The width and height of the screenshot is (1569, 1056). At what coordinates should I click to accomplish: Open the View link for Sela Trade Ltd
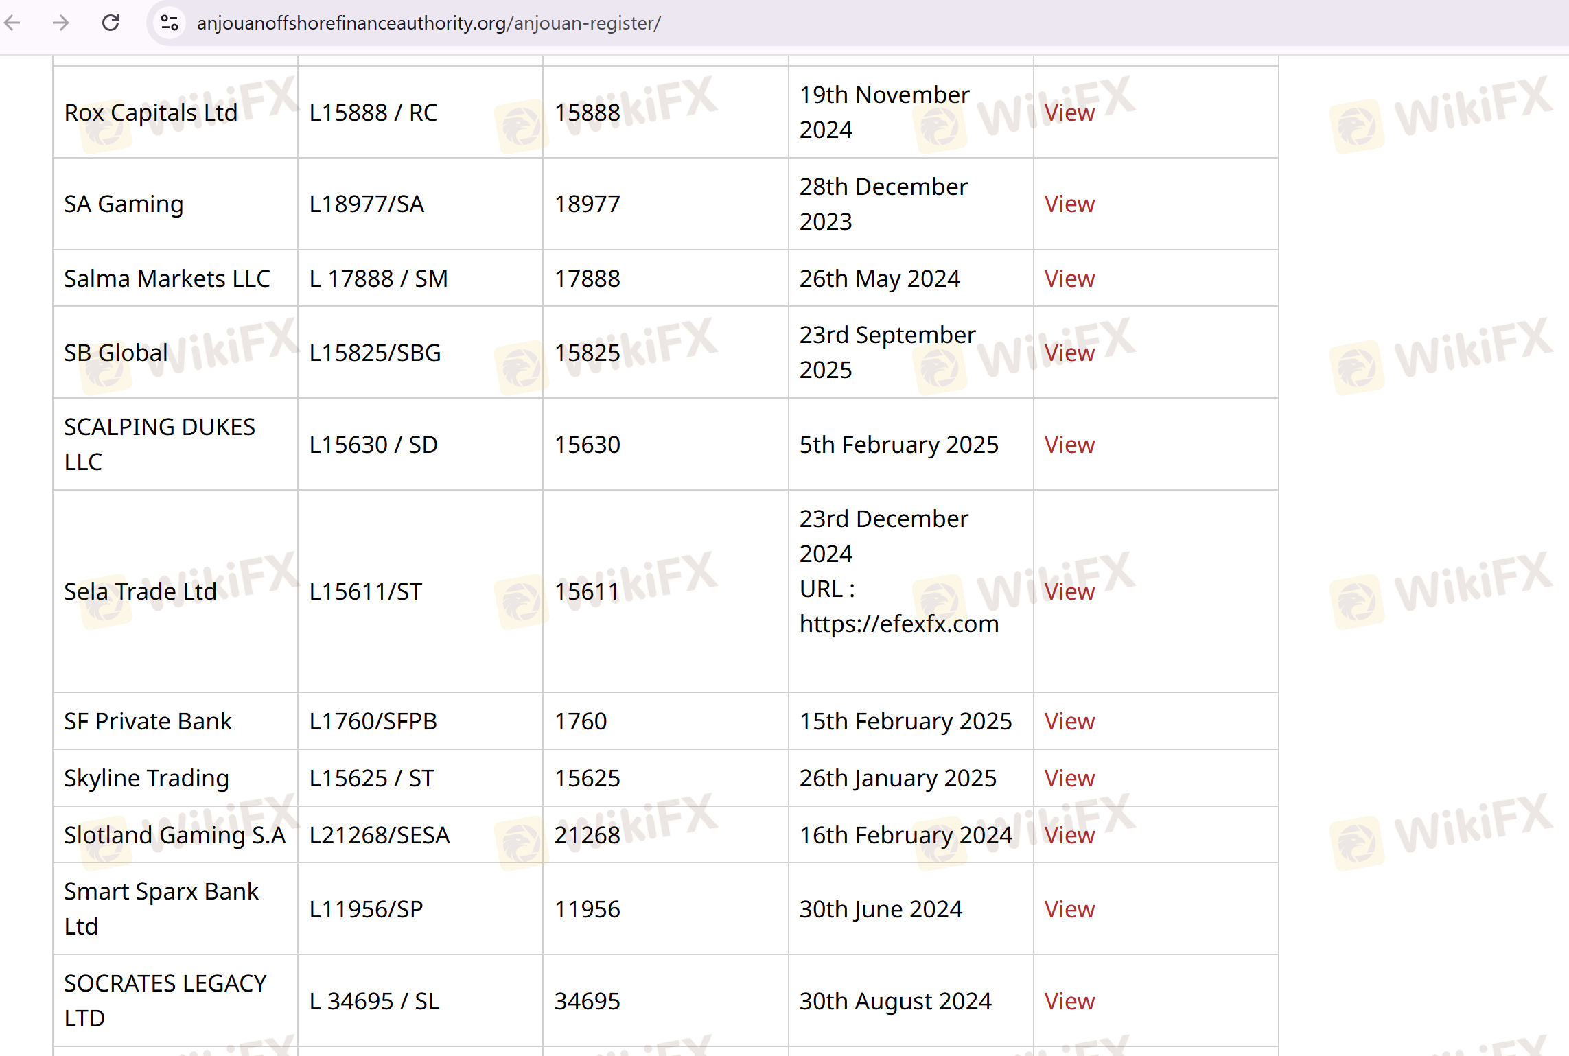tap(1069, 591)
